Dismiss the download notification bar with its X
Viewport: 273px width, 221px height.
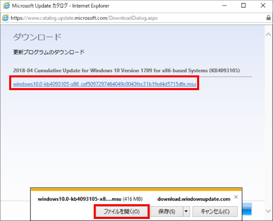tap(236, 197)
